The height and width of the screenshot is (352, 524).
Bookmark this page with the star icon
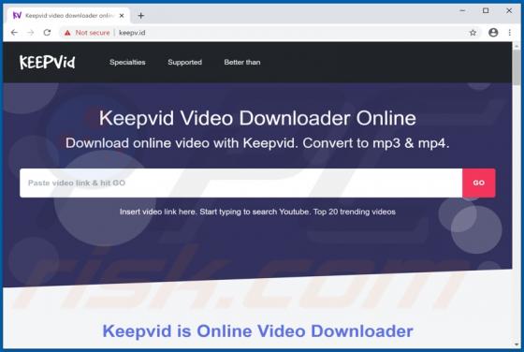[x=473, y=33]
